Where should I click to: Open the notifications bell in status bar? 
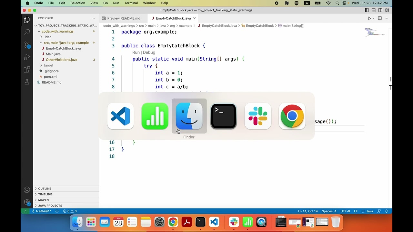coord(387,211)
